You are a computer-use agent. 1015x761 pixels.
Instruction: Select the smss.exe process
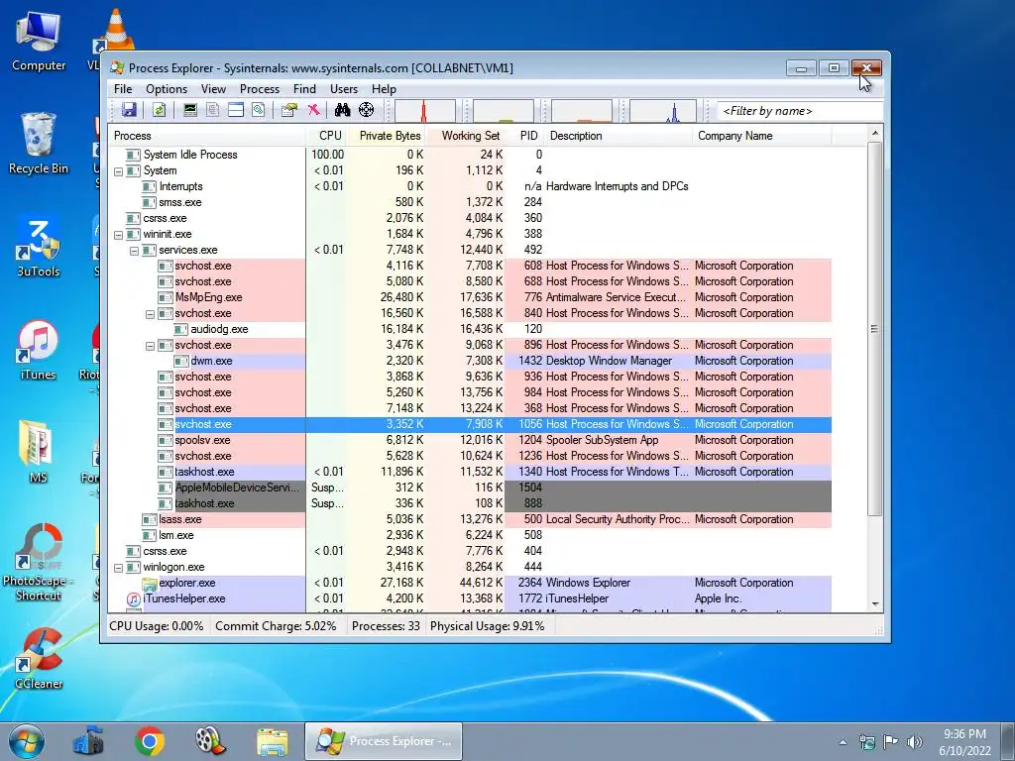coord(470,202)
